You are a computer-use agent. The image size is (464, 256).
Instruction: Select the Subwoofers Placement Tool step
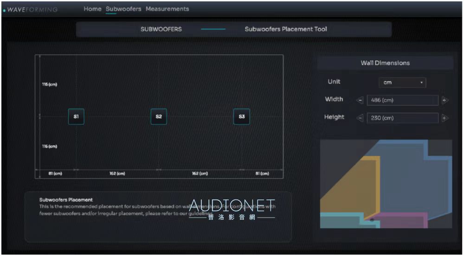point(286,29)
